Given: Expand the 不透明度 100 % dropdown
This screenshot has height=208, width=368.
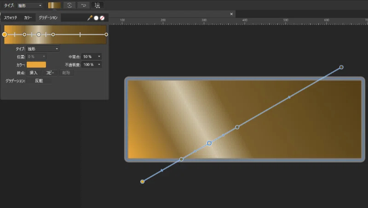Looking at the screenshot, I should point(92,64).
